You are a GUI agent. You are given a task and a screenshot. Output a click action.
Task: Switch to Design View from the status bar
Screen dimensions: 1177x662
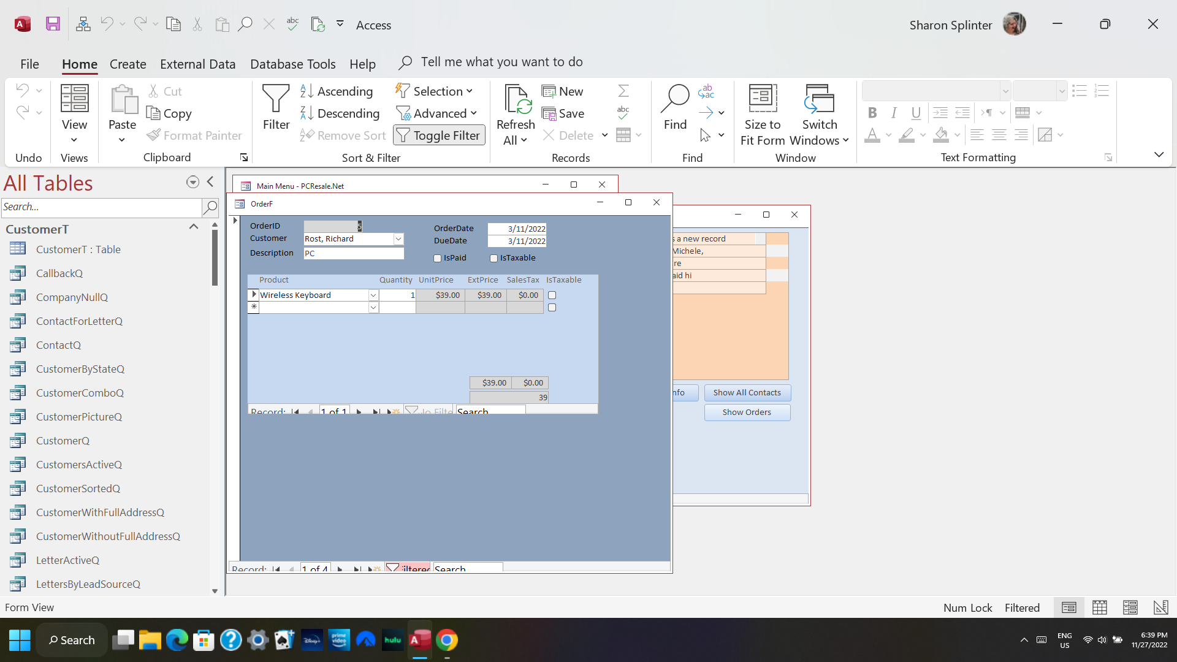pyautogui.click(x=1160, y=607)
